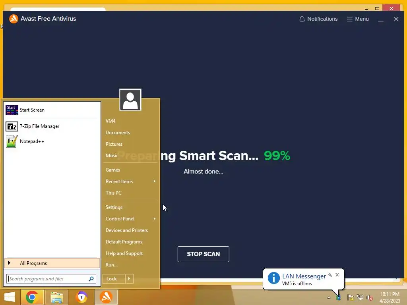Click the LAN Messenger balloon options wrench
Viewport: 407px width, 305px height.
point(330,275)
